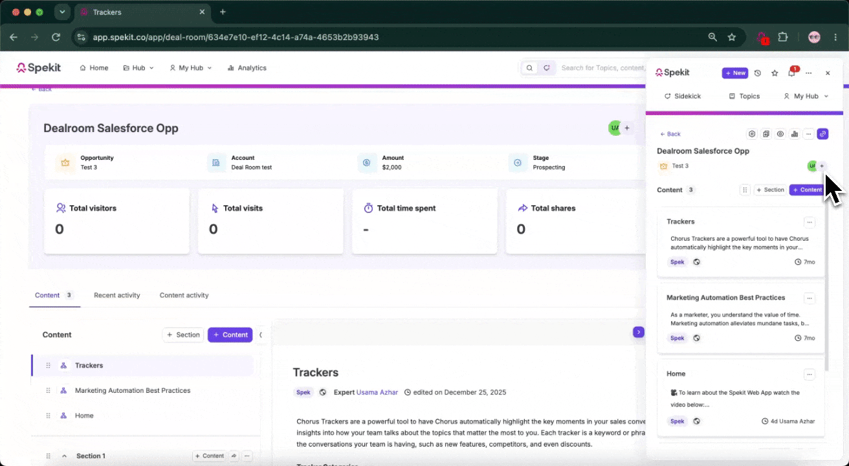The width and height of the screenshot is (849, 466).
Task: Click the Opportunity crown icon
Action: point(65,162)
